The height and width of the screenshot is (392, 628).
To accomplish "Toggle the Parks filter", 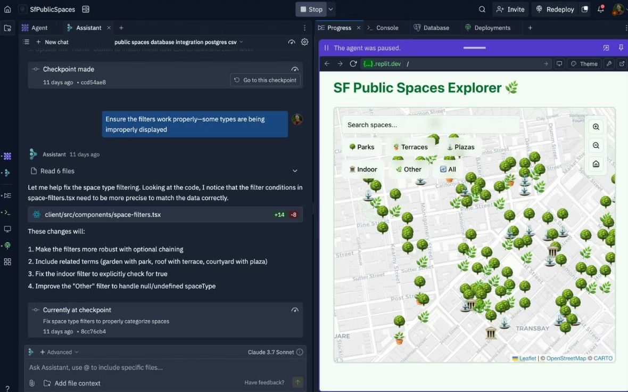I will (x=361, y=147).
